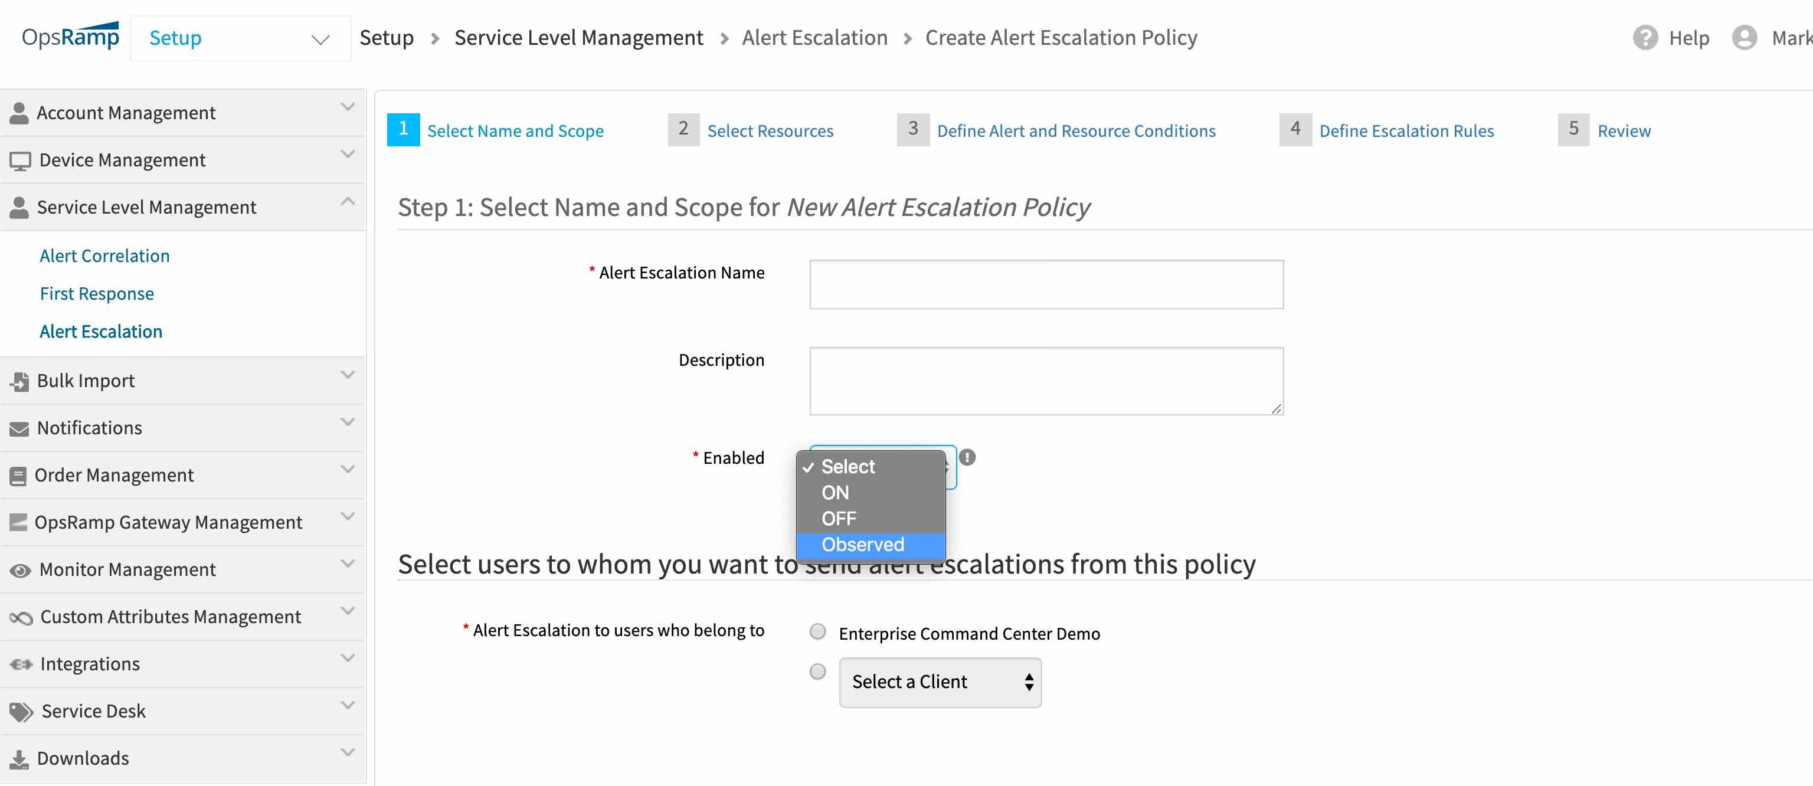Choose Observed from the Enabled dropdown
The image size is (1813, 786).
(x=863, y=544)
